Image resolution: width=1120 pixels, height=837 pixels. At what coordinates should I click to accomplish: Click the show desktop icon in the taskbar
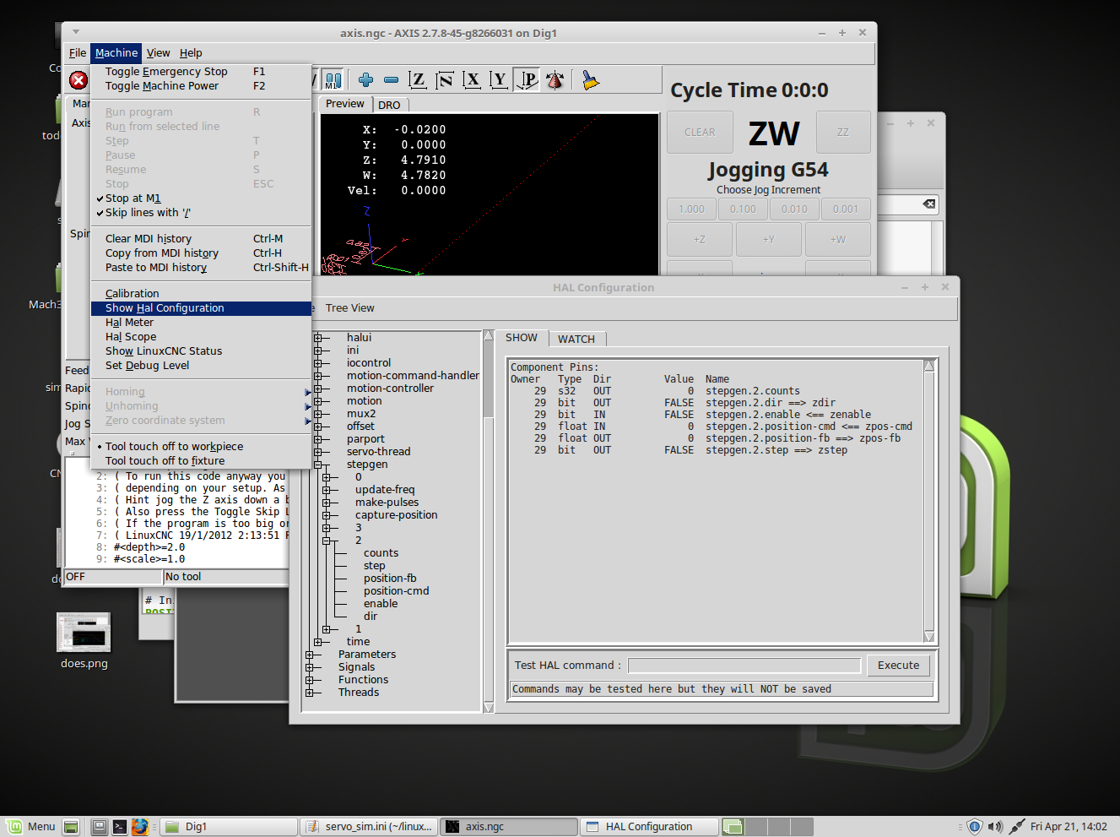pos(72,827)
